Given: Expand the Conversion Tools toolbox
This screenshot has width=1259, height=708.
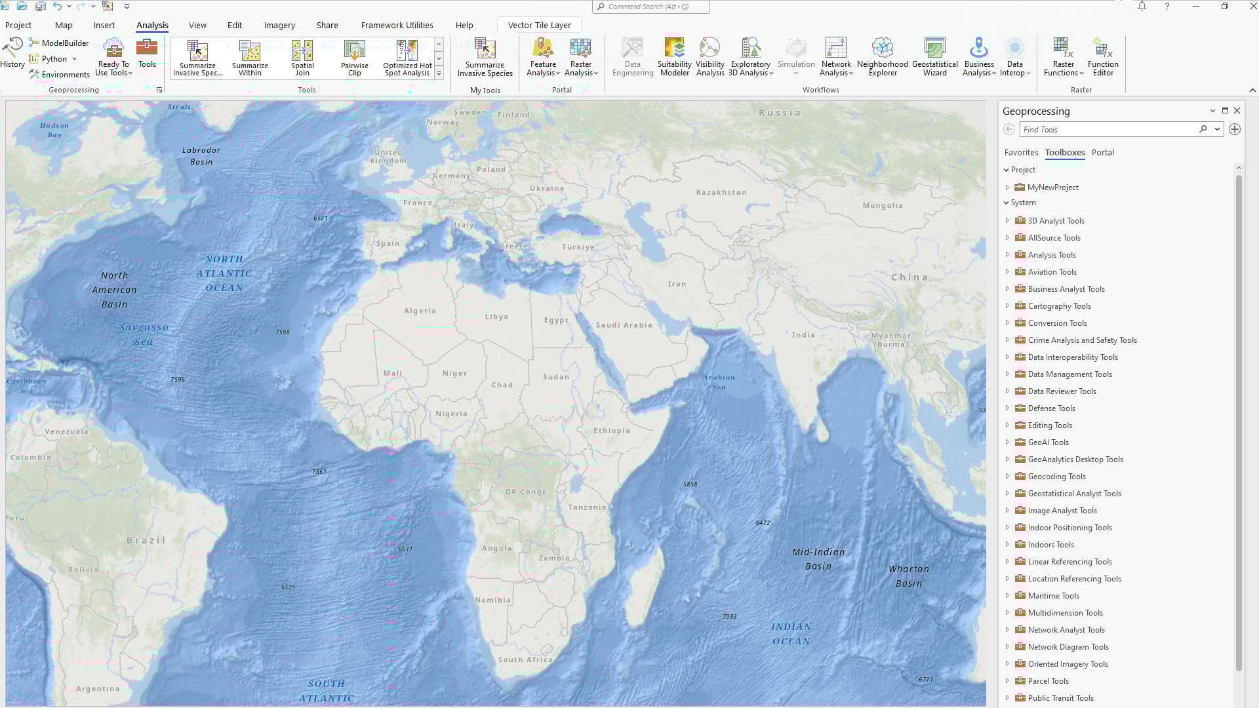Looking at the screenshot, I should click(x=1008, y=323).
